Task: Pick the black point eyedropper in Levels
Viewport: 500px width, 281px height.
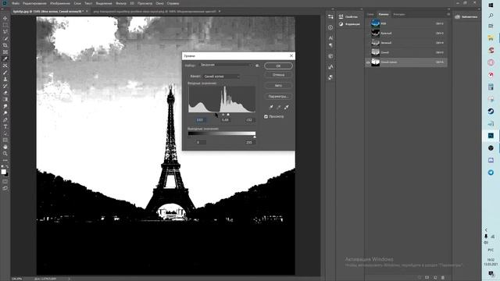Action: (x=271, y=107)
